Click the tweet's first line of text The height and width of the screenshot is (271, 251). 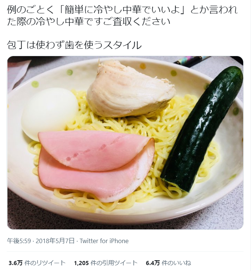(122, 10)
